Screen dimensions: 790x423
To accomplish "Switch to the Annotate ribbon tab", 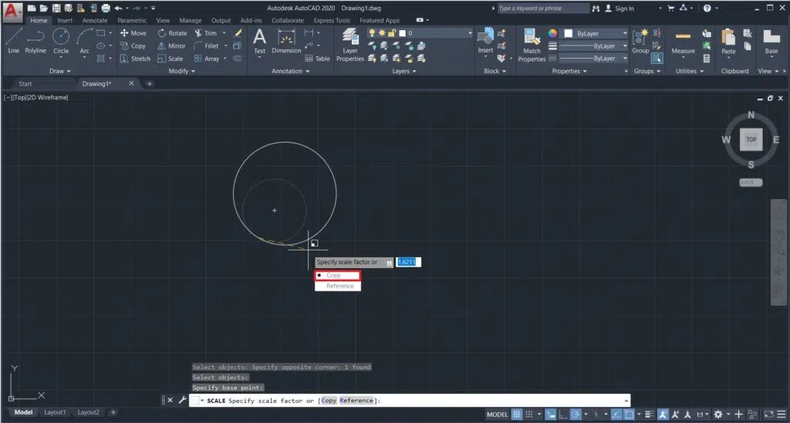I will pyautogui.click(x=94, y=21).
